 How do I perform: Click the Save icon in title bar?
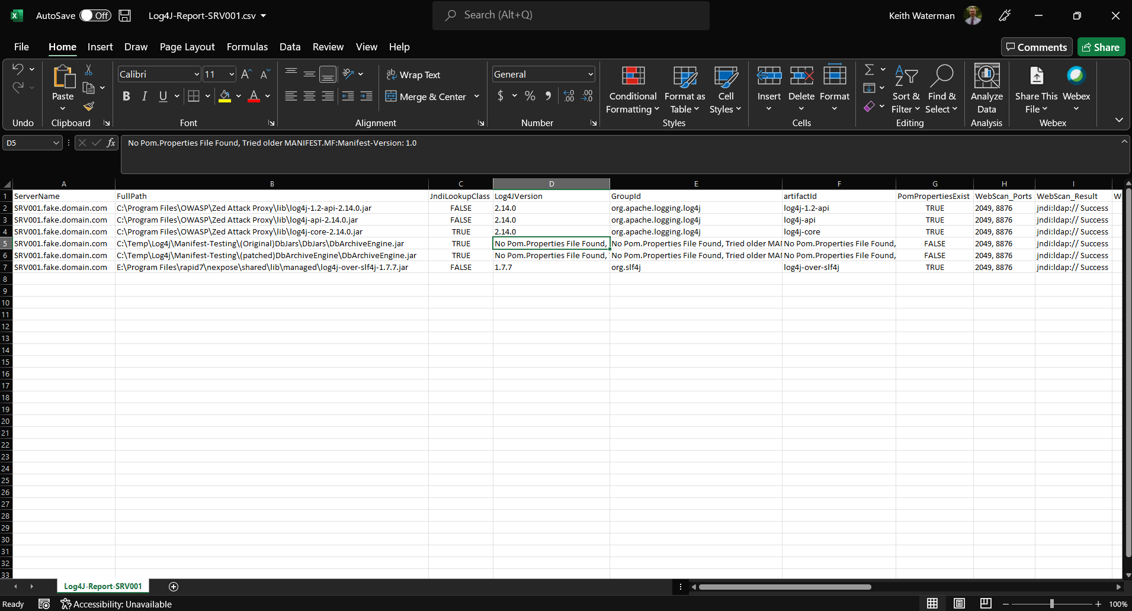(125, 15)
